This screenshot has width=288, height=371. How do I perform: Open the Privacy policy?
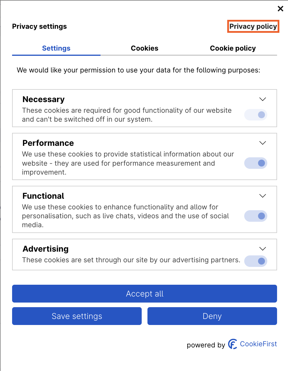click(253, 26)
